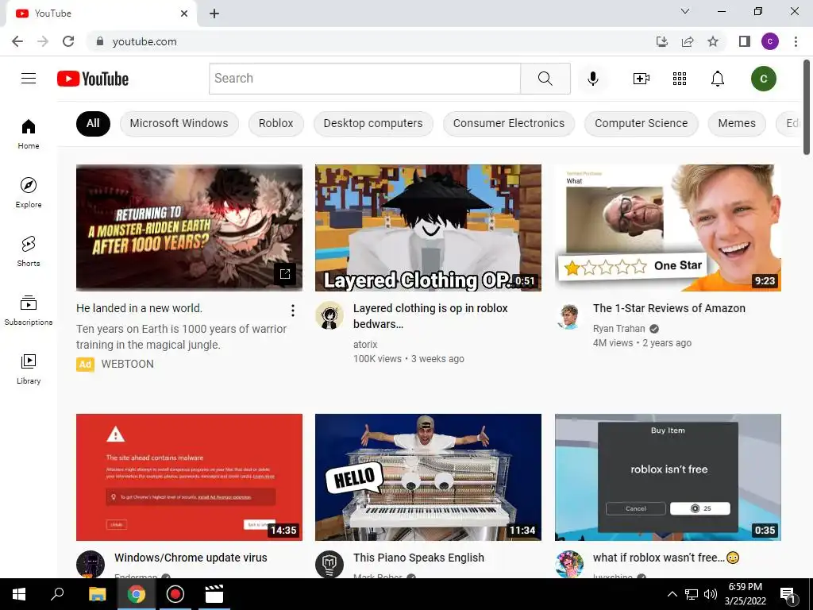Click the YouTube logo
813x610 pixels.
coord(93,79)
